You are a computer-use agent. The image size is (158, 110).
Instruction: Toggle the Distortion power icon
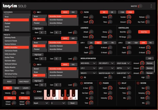click(x=81, y=83)
